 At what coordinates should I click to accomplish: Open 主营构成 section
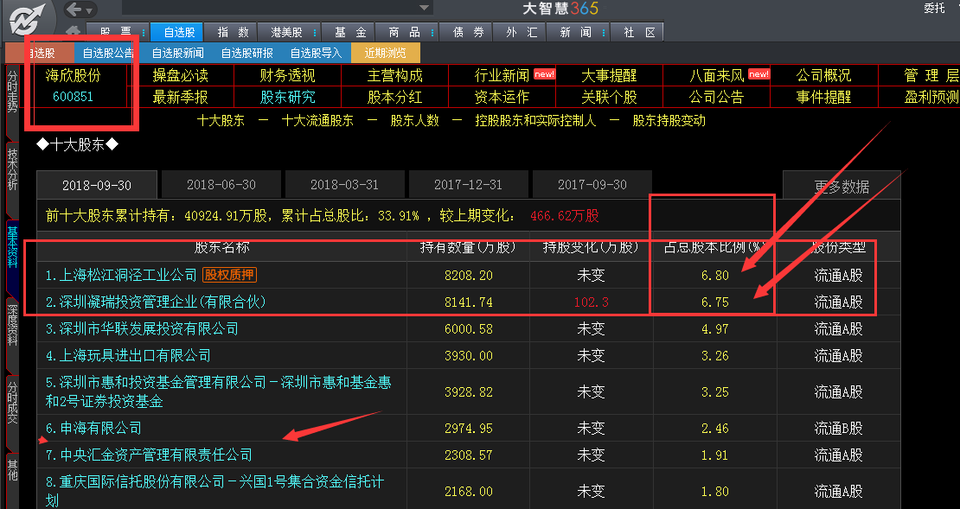[x=395, y=75]
